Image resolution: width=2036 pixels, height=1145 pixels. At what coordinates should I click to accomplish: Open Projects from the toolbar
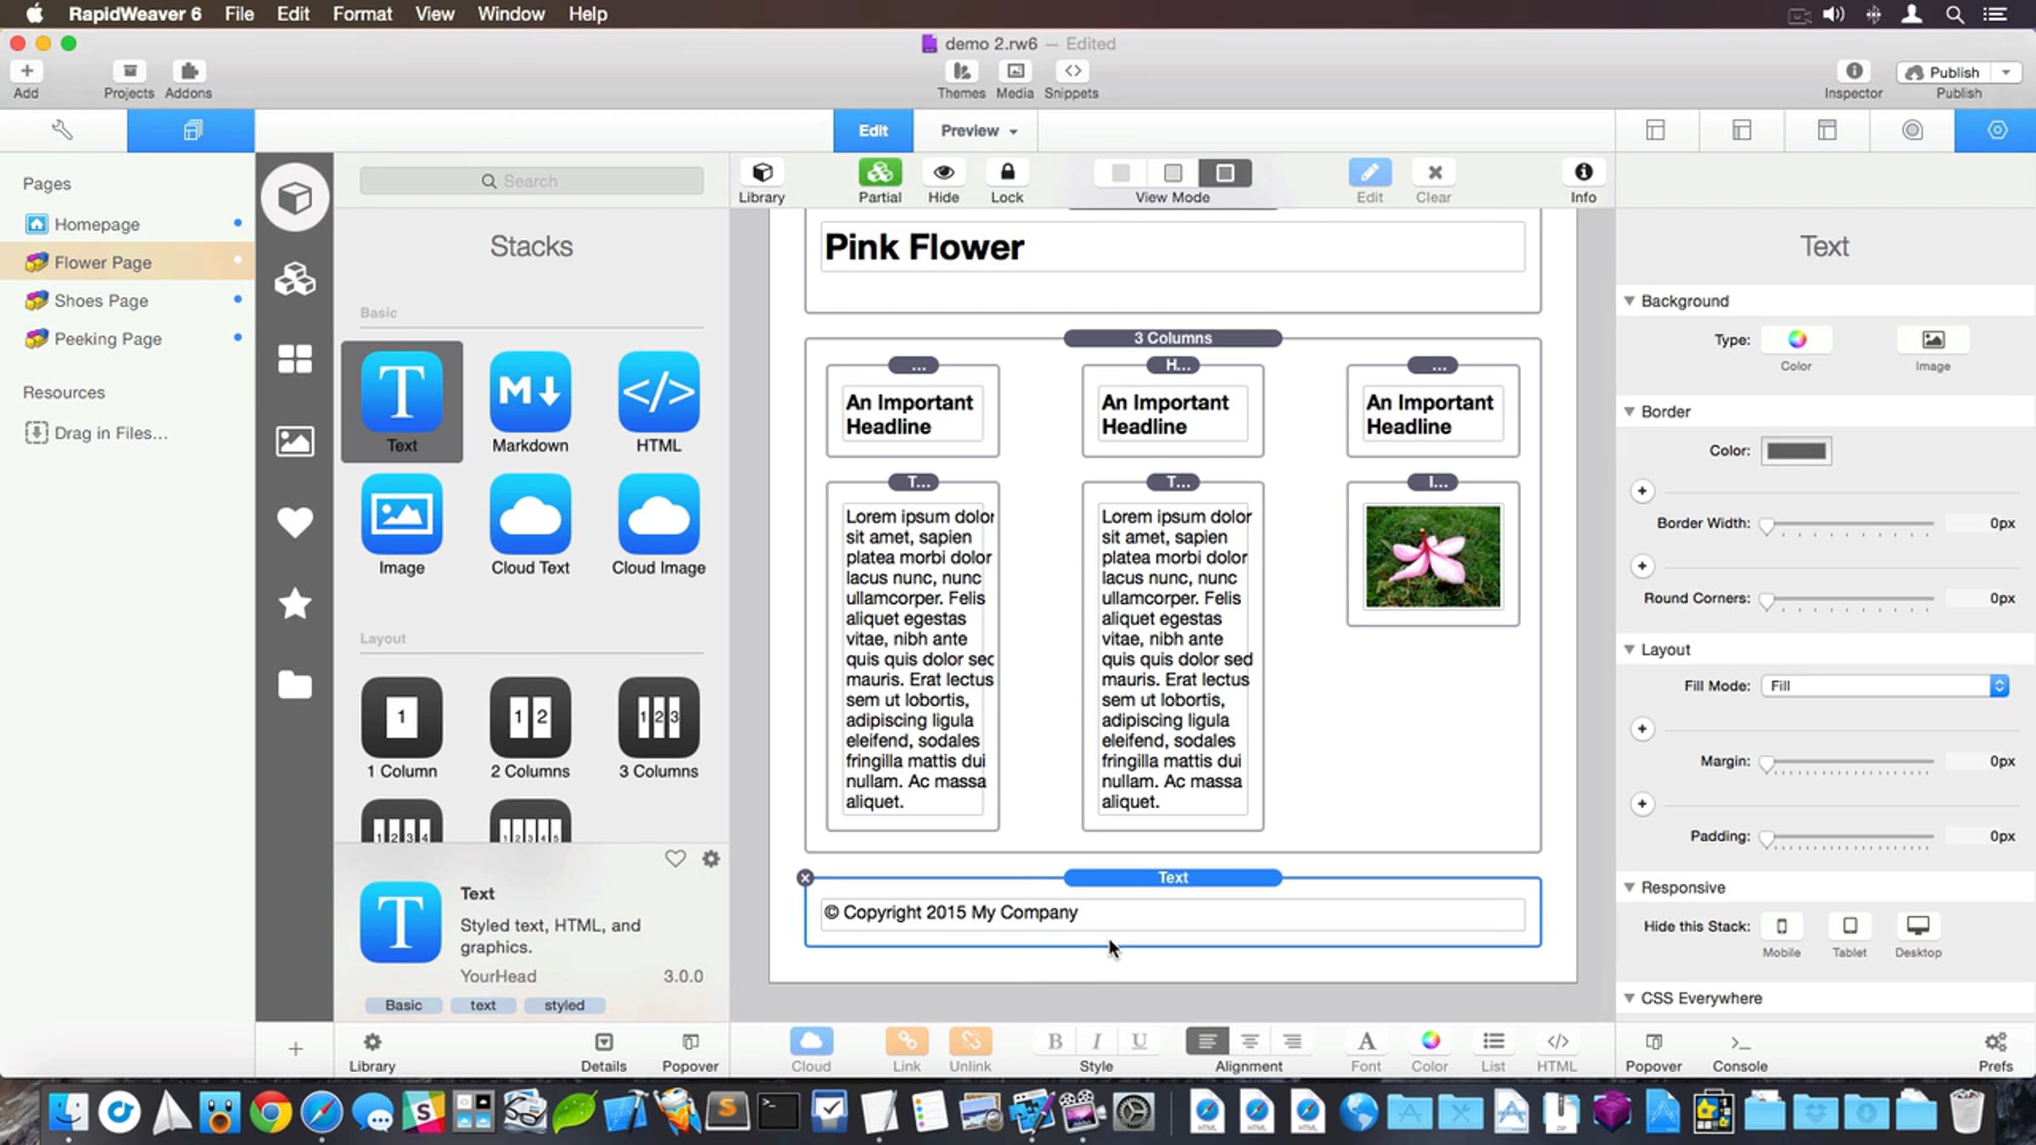click(129, 80)
